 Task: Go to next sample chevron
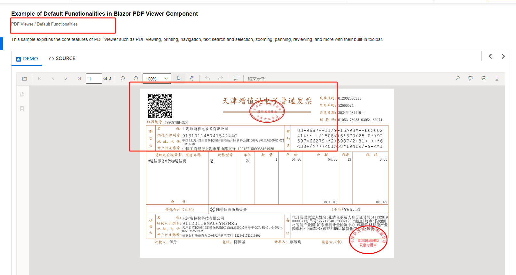coord(503,57)
